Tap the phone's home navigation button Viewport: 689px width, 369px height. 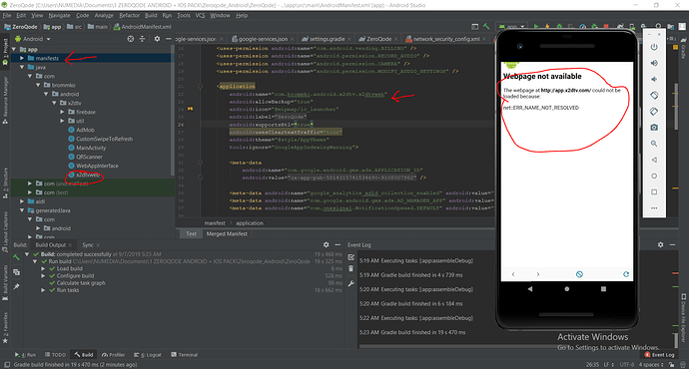click(567, 289)
